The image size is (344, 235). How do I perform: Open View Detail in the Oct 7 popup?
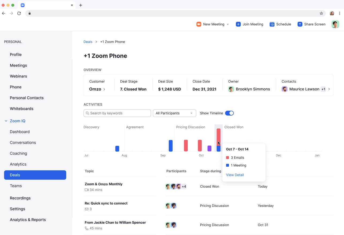pos(235,175)
